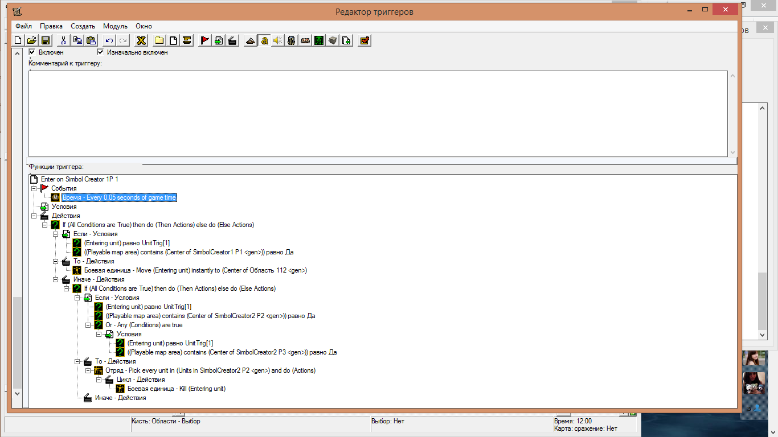The height and width of the screenshot is (437, 778).
Task: Click inside the trigger comment text box
Action: click(x=378, y=114)
